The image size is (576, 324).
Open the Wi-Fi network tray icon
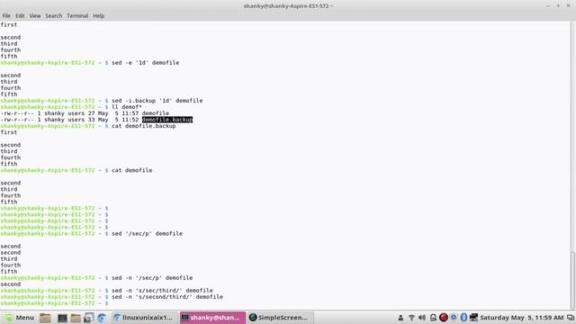[411, 318]
